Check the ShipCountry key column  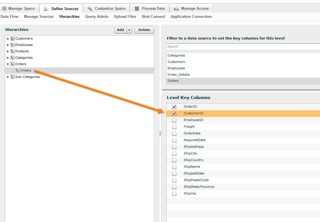[174, 160]
